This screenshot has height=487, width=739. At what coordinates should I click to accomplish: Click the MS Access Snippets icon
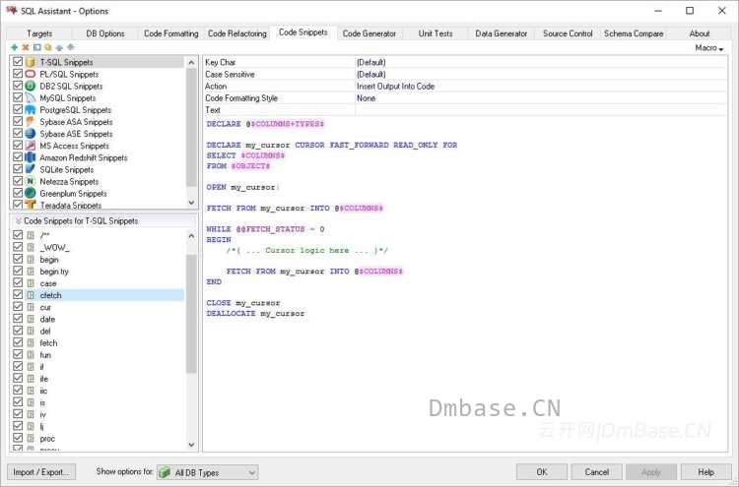(31, 146)
